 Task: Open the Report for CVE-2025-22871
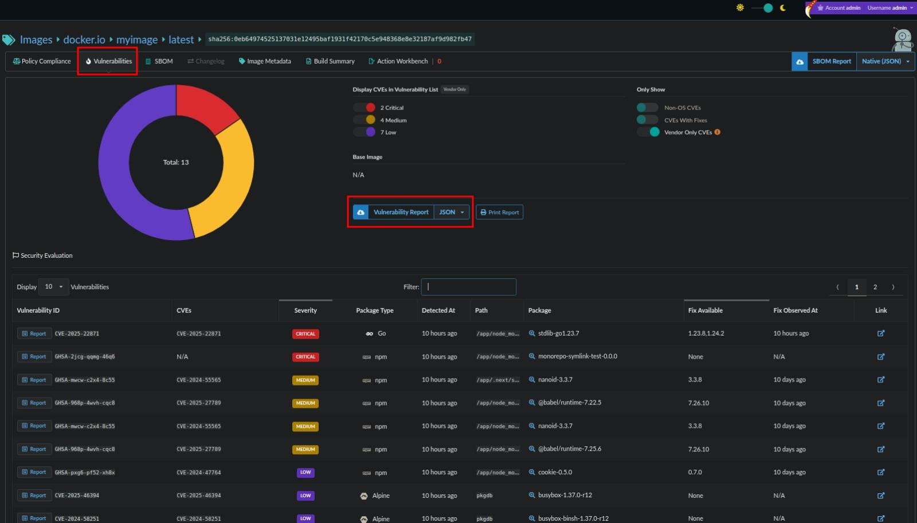[34, 333]
